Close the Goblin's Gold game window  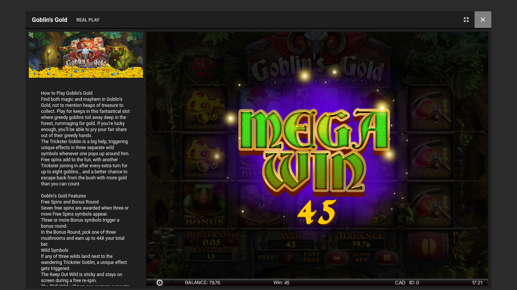pos(483,20)
